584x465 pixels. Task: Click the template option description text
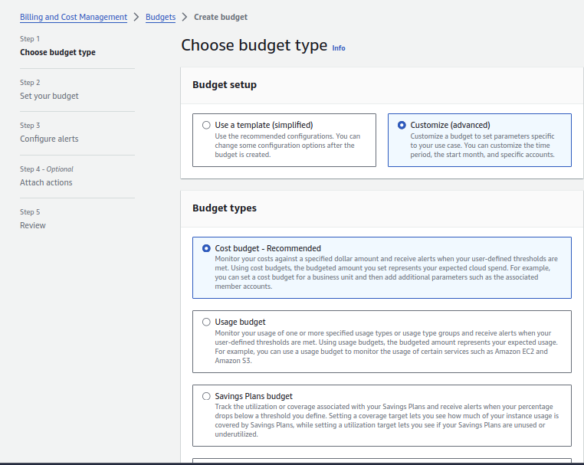click(287, 145)
